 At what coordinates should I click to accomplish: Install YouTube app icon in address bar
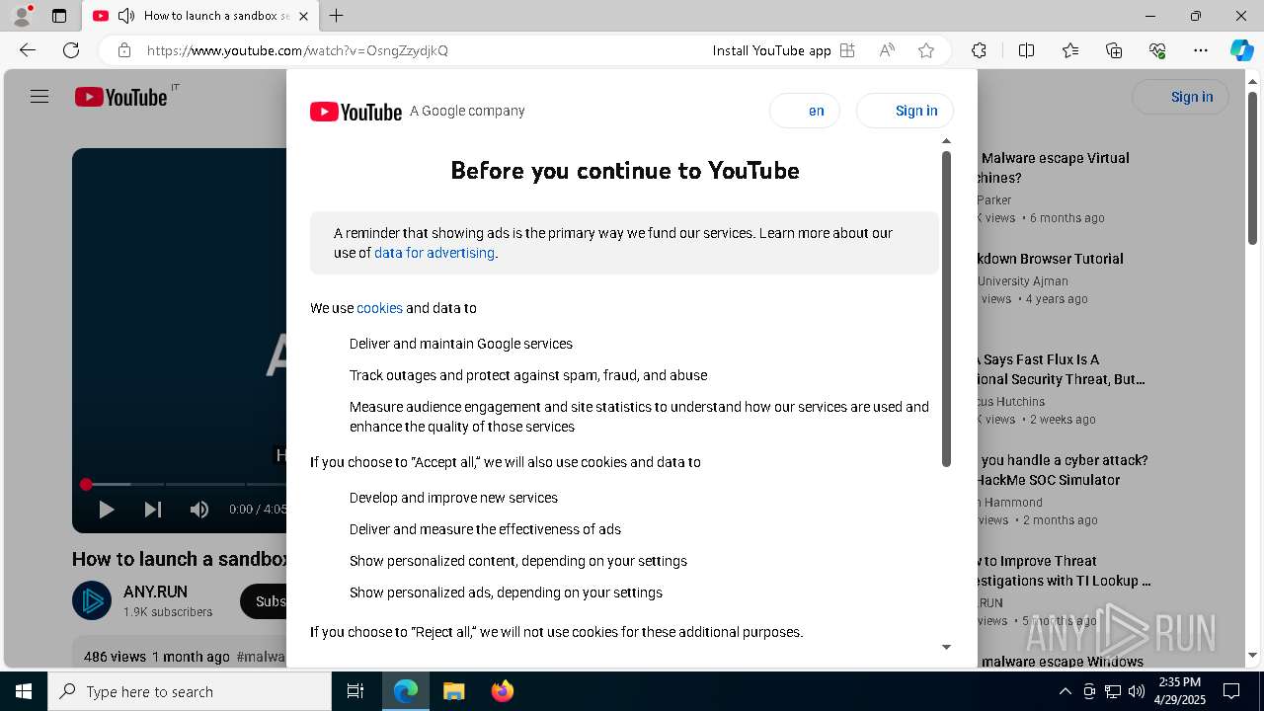847,50
